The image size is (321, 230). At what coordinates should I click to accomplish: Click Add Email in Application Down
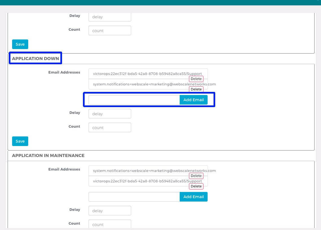point(194,100)
